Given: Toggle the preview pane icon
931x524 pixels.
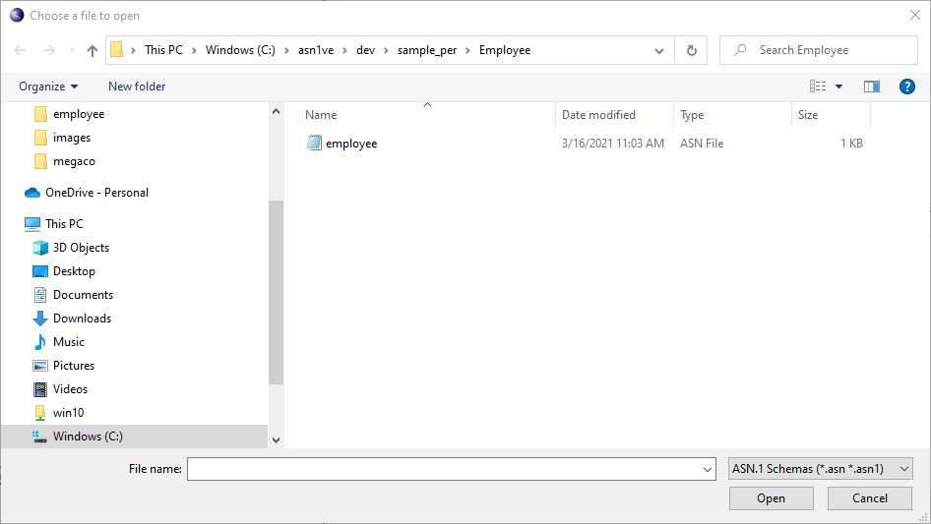Looking at the screenshot, I should [871, 87].
